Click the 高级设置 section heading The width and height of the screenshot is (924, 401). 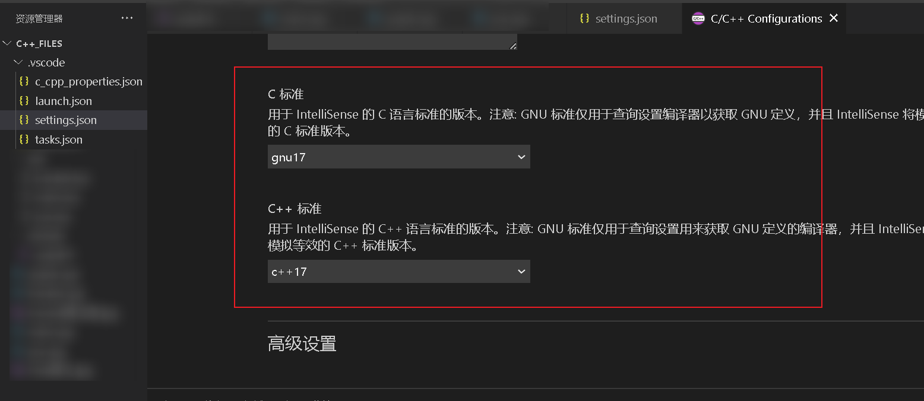click(302, 343)
